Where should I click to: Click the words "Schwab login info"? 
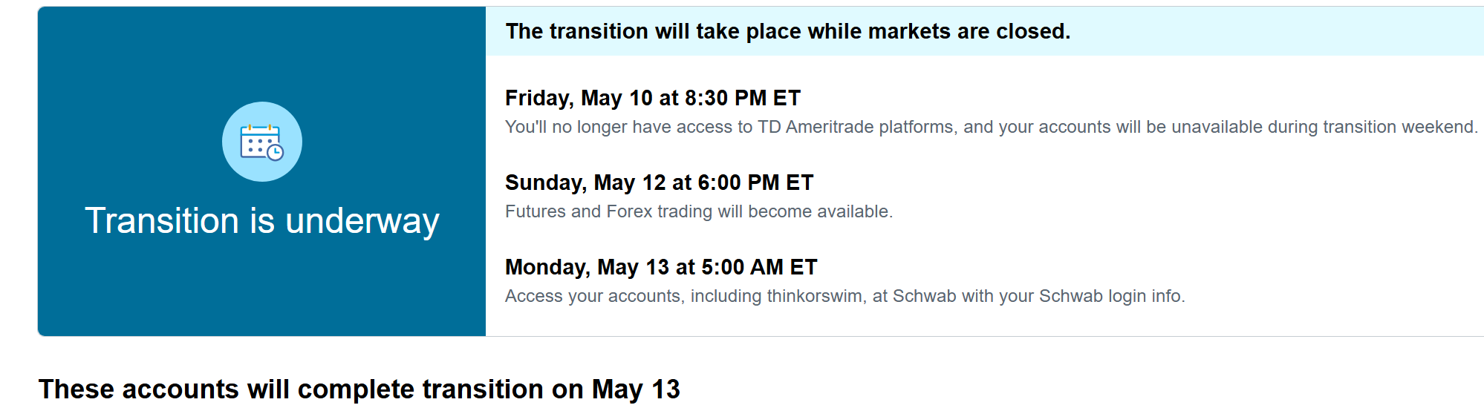tap(1111, 296)
